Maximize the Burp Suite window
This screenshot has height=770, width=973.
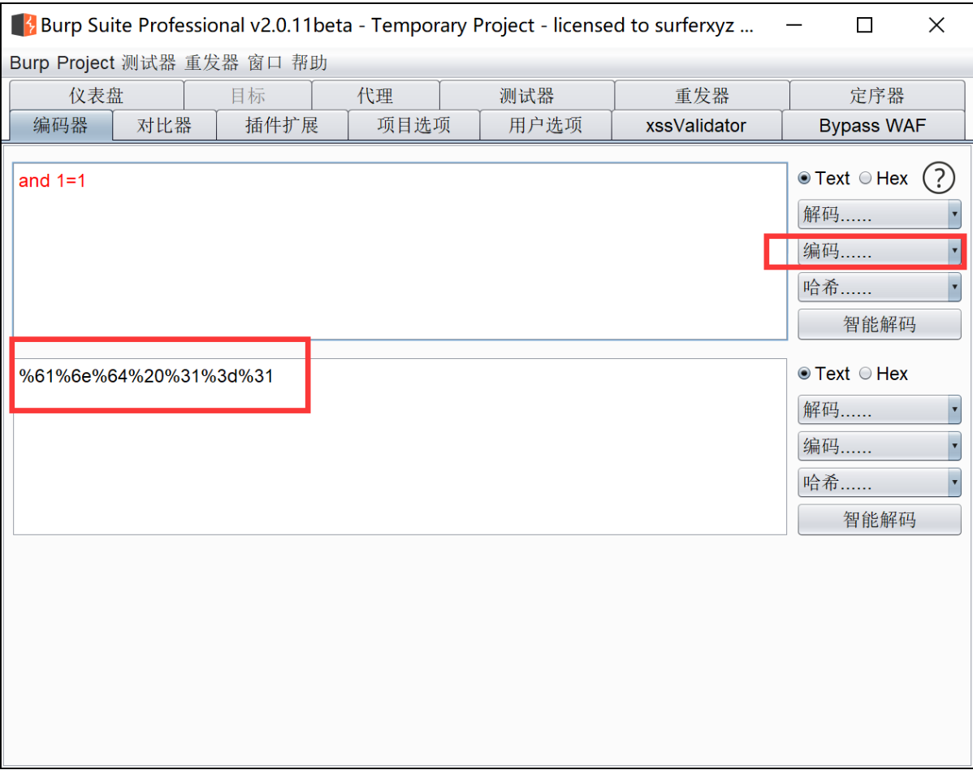[864, 25]
